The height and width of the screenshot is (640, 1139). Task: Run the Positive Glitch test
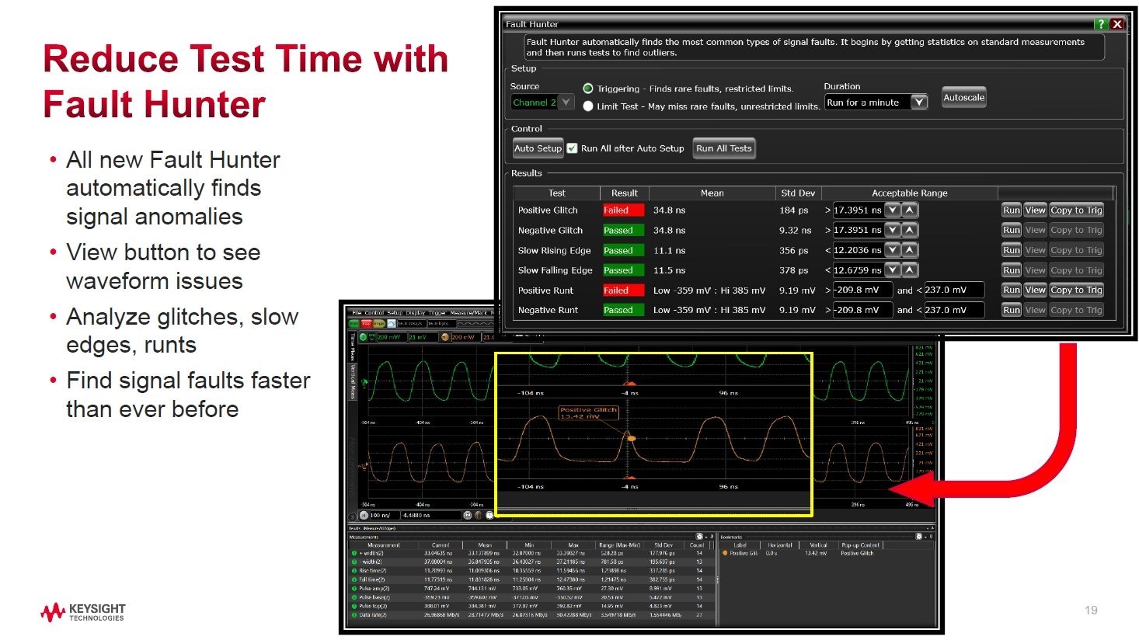click(1012, 210)
